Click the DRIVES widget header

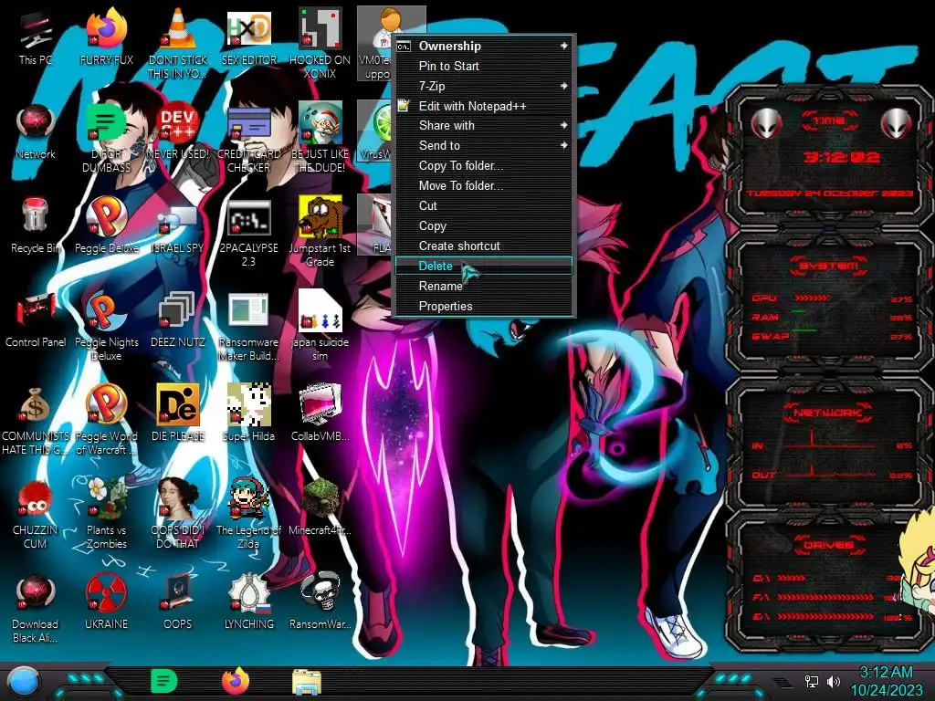click(x=829, y=545)
